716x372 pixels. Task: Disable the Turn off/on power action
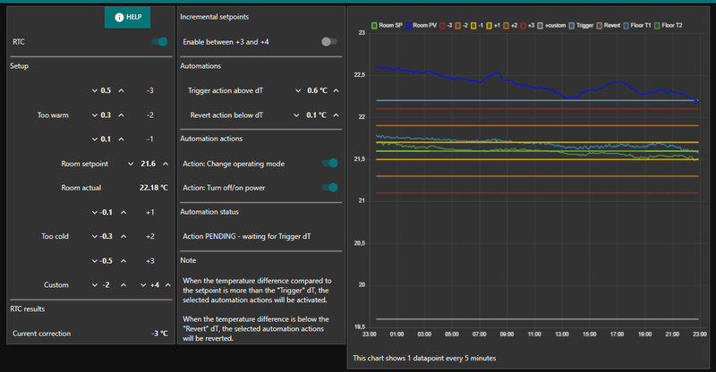coord(330,187)
